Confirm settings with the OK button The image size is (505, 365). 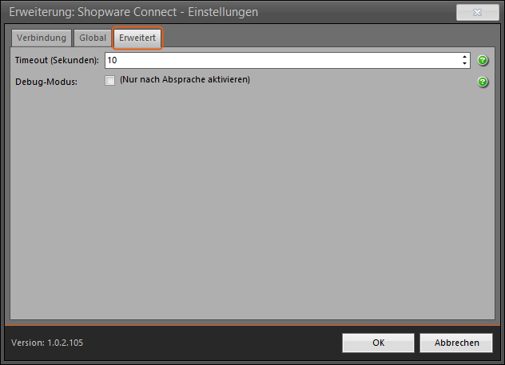(379, 343)
